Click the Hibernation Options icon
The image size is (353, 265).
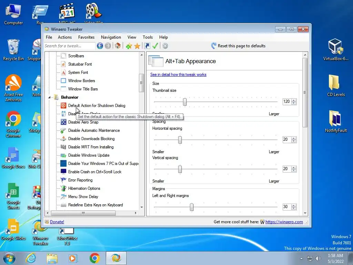(63, 188)
